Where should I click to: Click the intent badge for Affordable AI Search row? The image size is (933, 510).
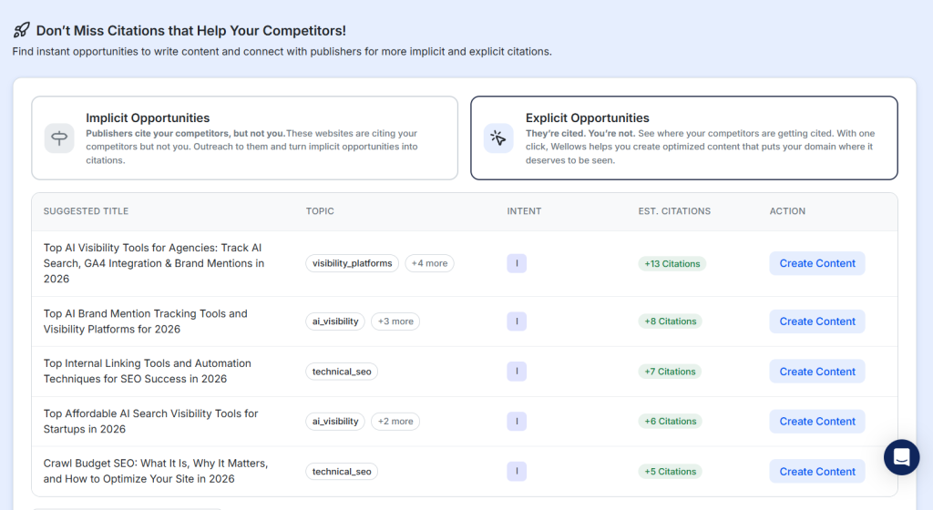point(517,422)
